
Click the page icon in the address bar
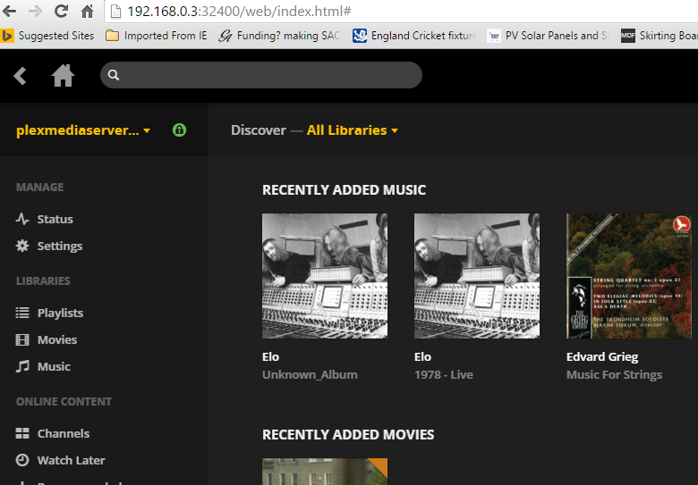115,11
